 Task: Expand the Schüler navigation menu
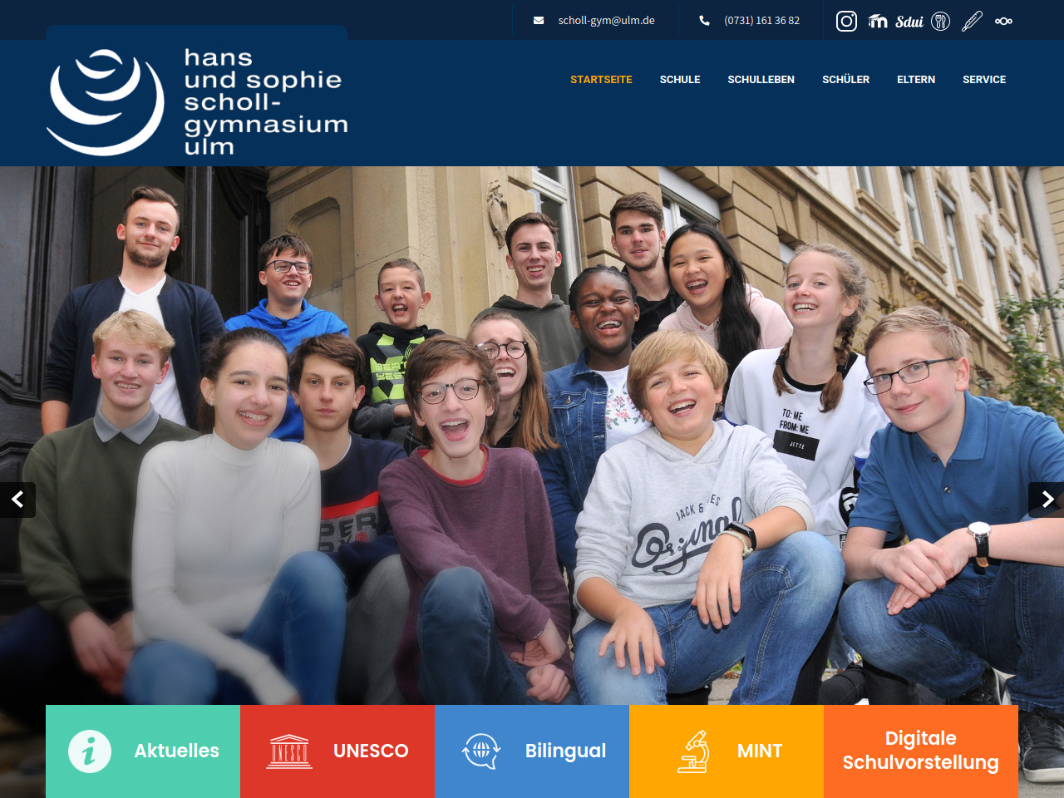pyautogui.click(x=845, y=80)
